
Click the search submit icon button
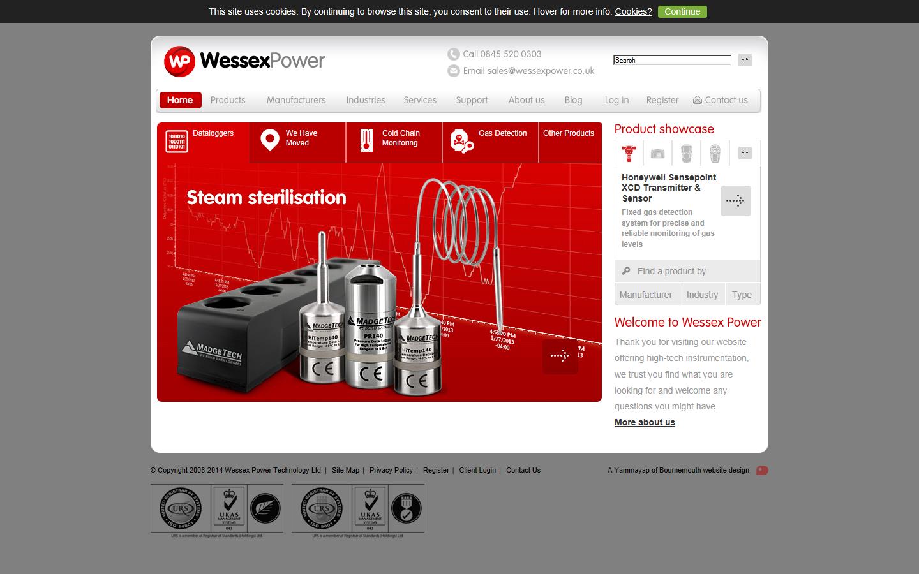click(745, 60)
